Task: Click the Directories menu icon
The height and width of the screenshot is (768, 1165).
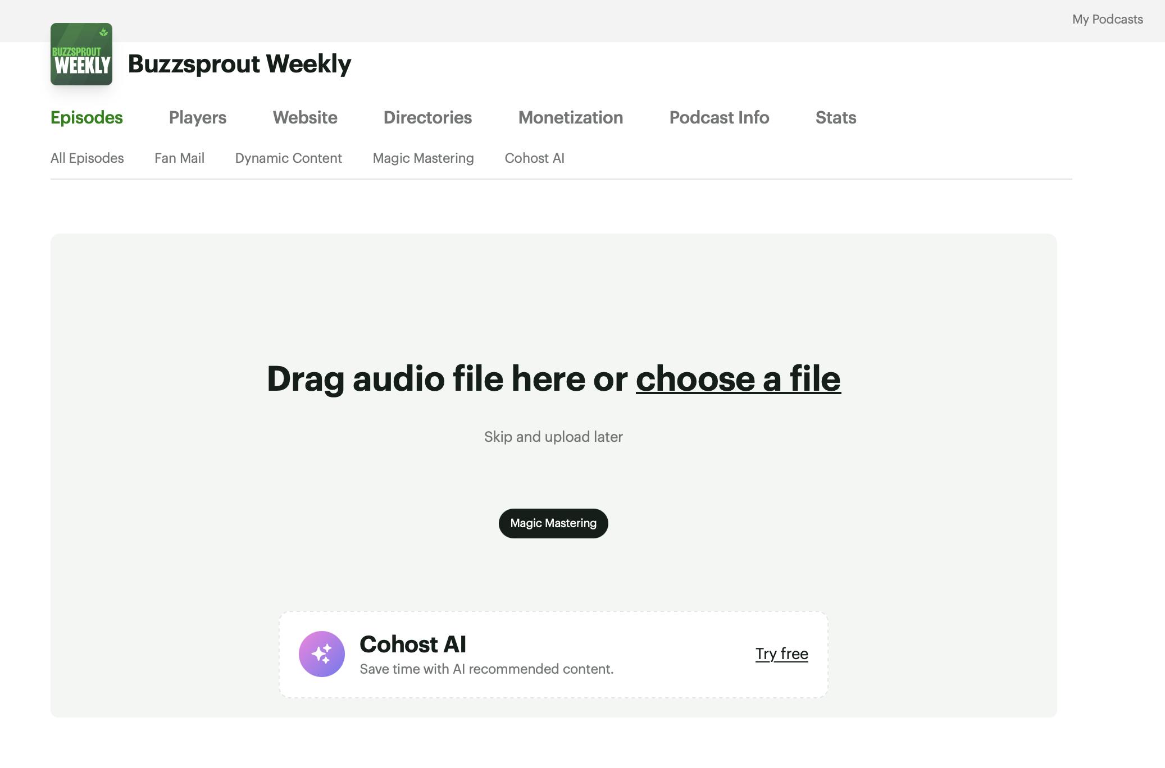Action: point(427,117)
